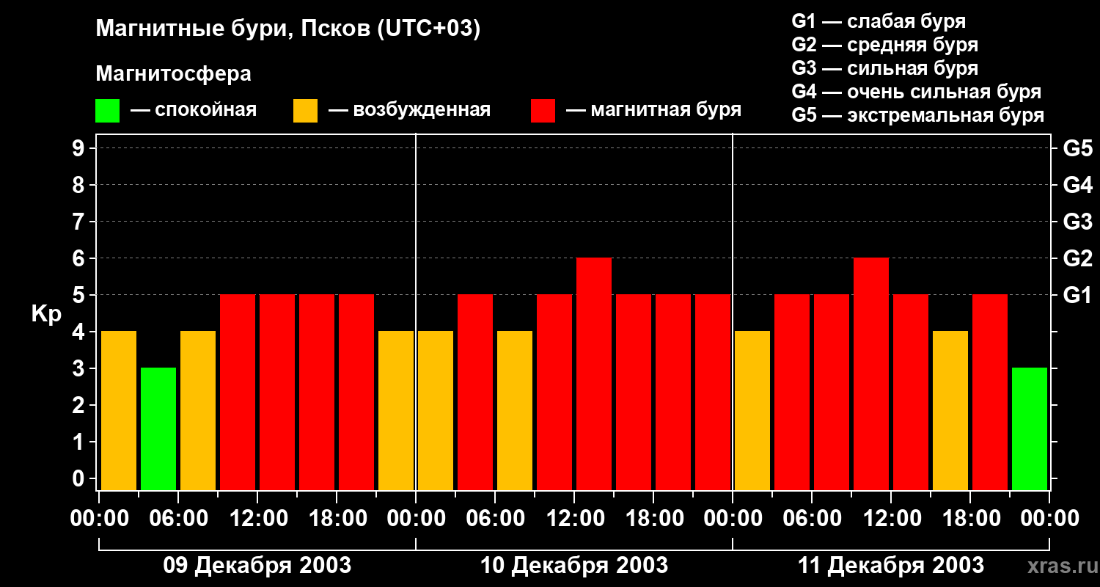This screenshot has height=587, width=1100.
Task: Click the '06:00' time label under 11 Декабря
Action: pos(812,519)
